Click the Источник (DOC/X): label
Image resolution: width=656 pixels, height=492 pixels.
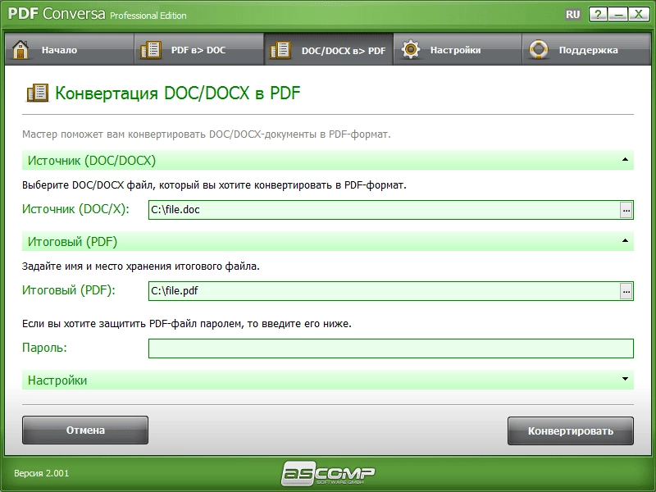point(75,209)
